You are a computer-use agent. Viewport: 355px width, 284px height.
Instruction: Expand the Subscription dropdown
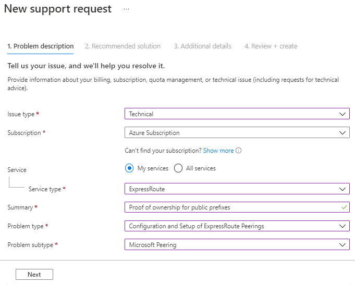[x=237, y=133]
